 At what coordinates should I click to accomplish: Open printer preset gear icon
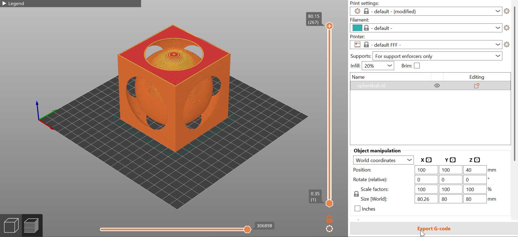(507, 45)
